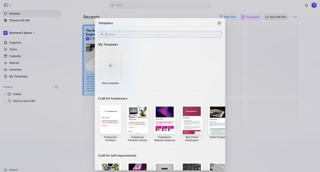Click the Import icon
This screenshot has height=172, width=320.
pos(5,170)
